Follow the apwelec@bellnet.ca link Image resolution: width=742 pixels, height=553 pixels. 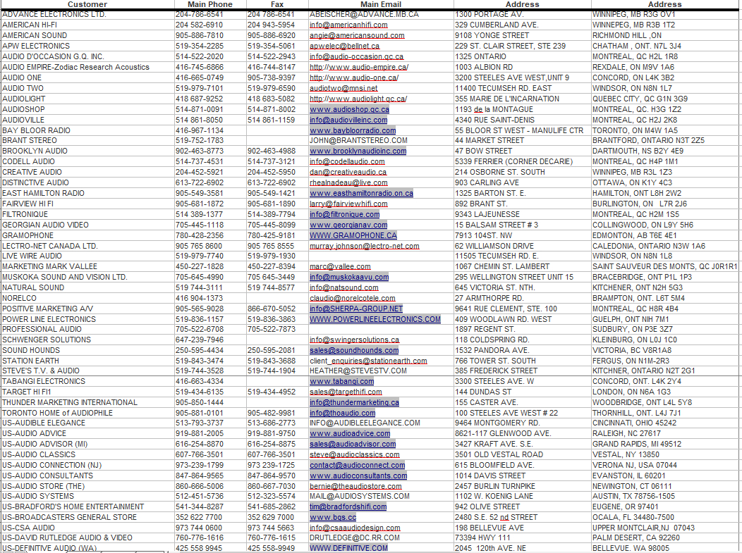click(344, 46)
